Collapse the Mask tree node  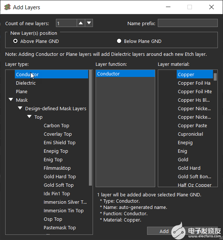11,99
